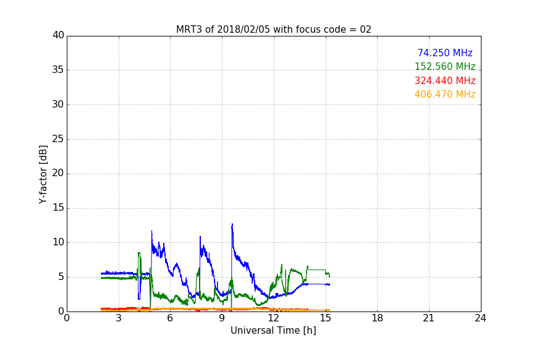The width and height of the screenshot is (534, 356).
Task: Click the x-axis tick label 9
Action: (x=222, y=318)
